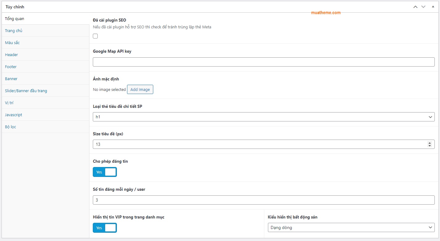Open Kiểu hiển thị bất động sản dropdown
The image size is (440, 241).
(x=351, y=227)
